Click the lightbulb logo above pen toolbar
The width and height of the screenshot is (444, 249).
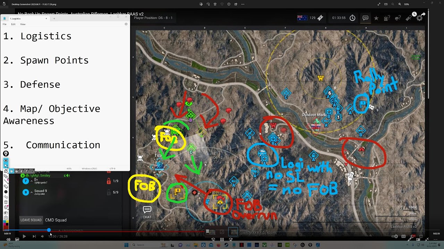coord(6,154)
